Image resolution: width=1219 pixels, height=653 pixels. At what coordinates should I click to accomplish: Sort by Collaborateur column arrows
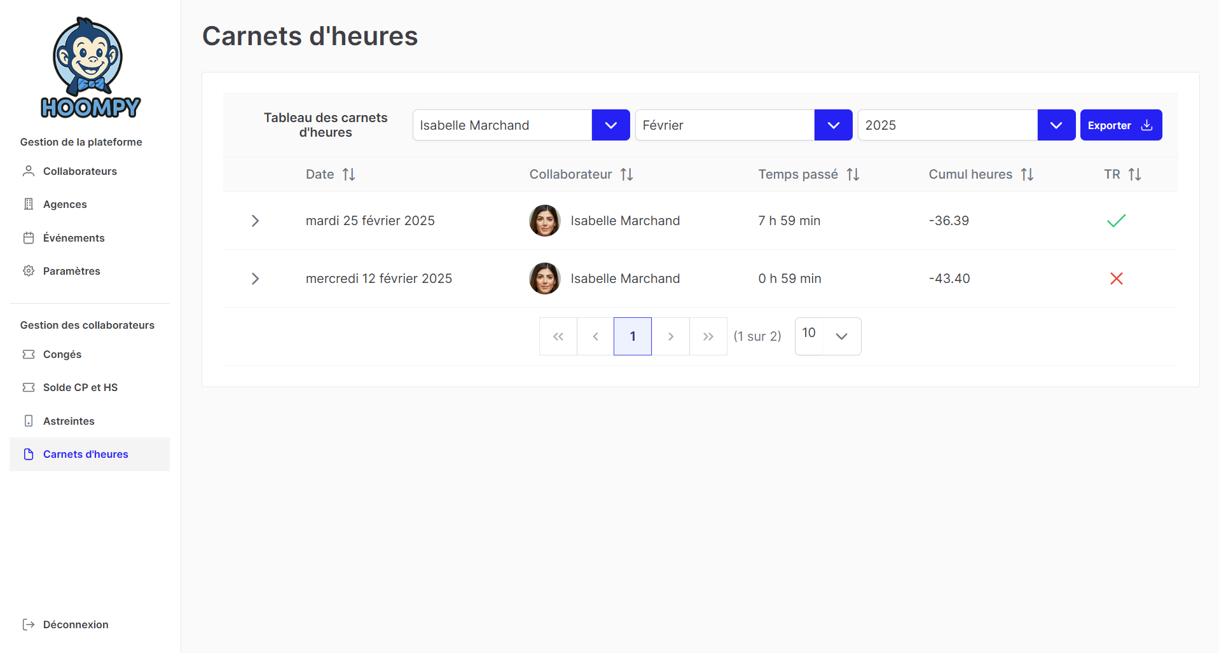click(x=626, y=174)
